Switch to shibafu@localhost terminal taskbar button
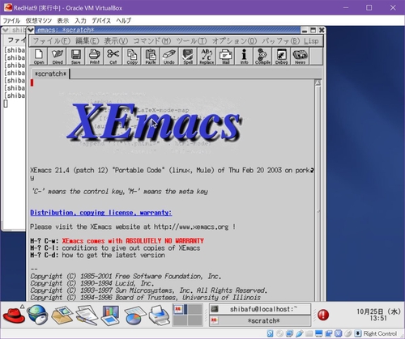 260,309
